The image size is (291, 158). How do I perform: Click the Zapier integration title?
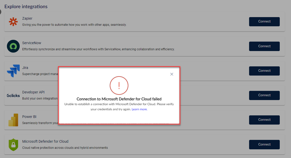[27, 18]
